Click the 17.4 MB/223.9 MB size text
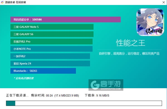 click(67, 95)
